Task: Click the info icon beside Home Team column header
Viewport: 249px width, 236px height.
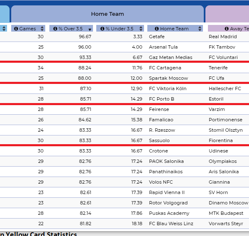Action: pyautogui.click(x=156, y=29)
